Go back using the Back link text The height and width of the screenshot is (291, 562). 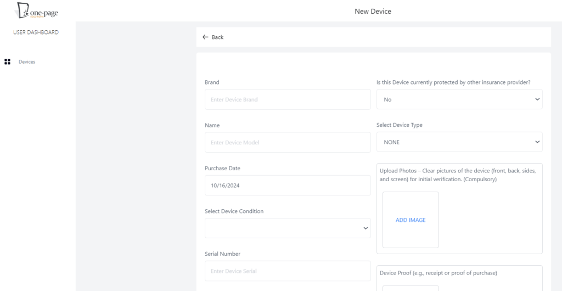(x=218, y=37)
